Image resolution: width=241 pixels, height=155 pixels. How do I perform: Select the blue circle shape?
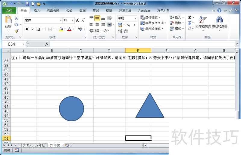pos(71,109)
